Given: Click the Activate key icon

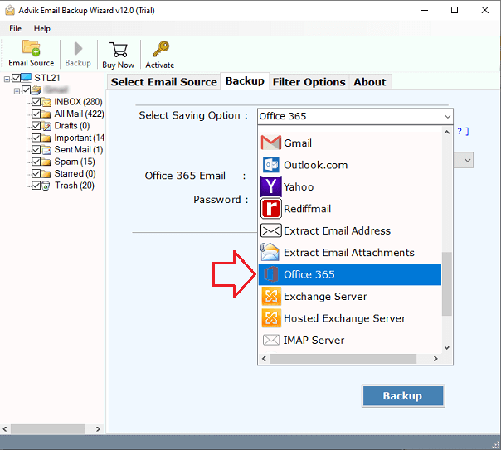Looking at the screenshot, I should tap(161, 49).
